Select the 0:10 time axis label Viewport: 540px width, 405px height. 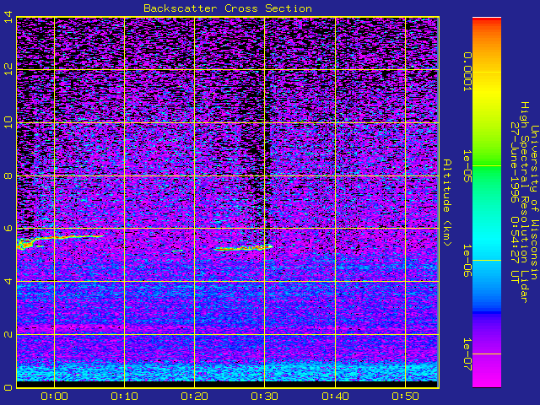click(x=124, y=397)
